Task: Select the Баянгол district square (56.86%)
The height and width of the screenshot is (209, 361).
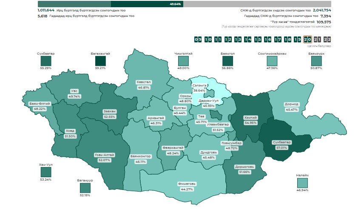Action: 227,61
